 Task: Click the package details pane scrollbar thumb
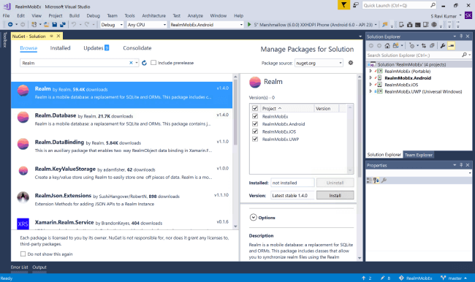pyautogui.click(x=360, y=129)
